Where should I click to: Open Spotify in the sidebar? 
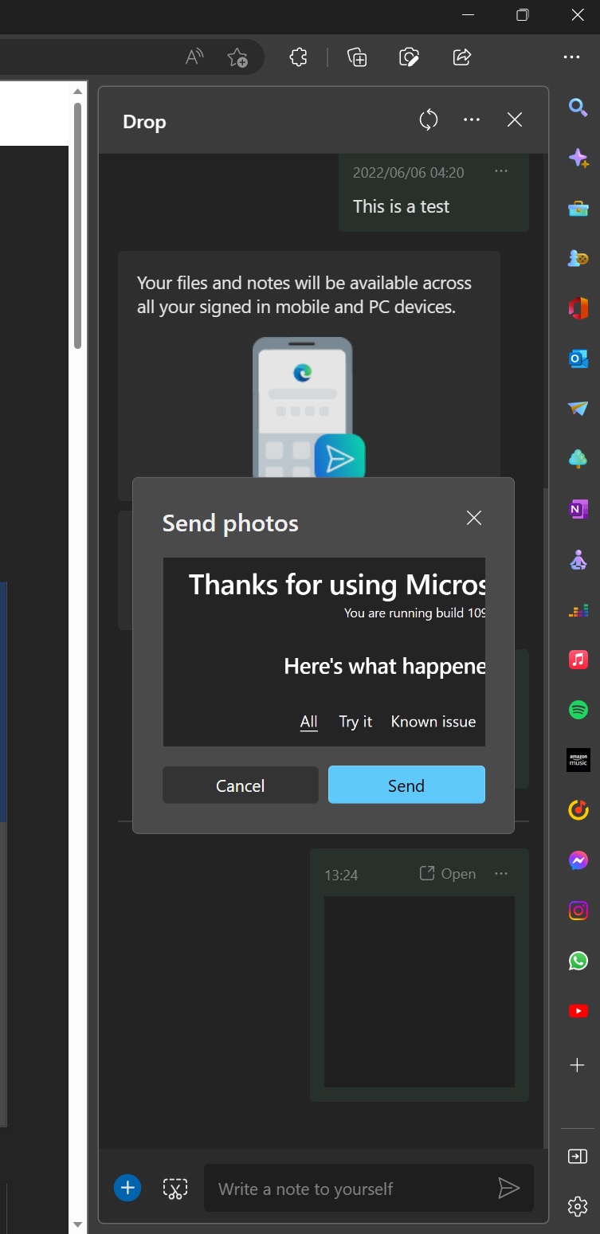pos(578,710)
